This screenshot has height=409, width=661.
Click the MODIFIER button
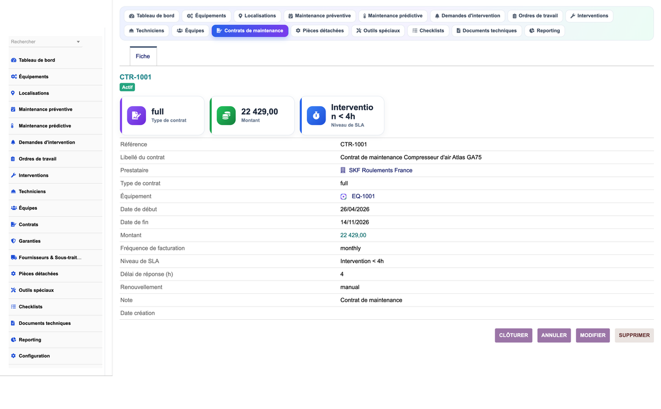point(593,335)
